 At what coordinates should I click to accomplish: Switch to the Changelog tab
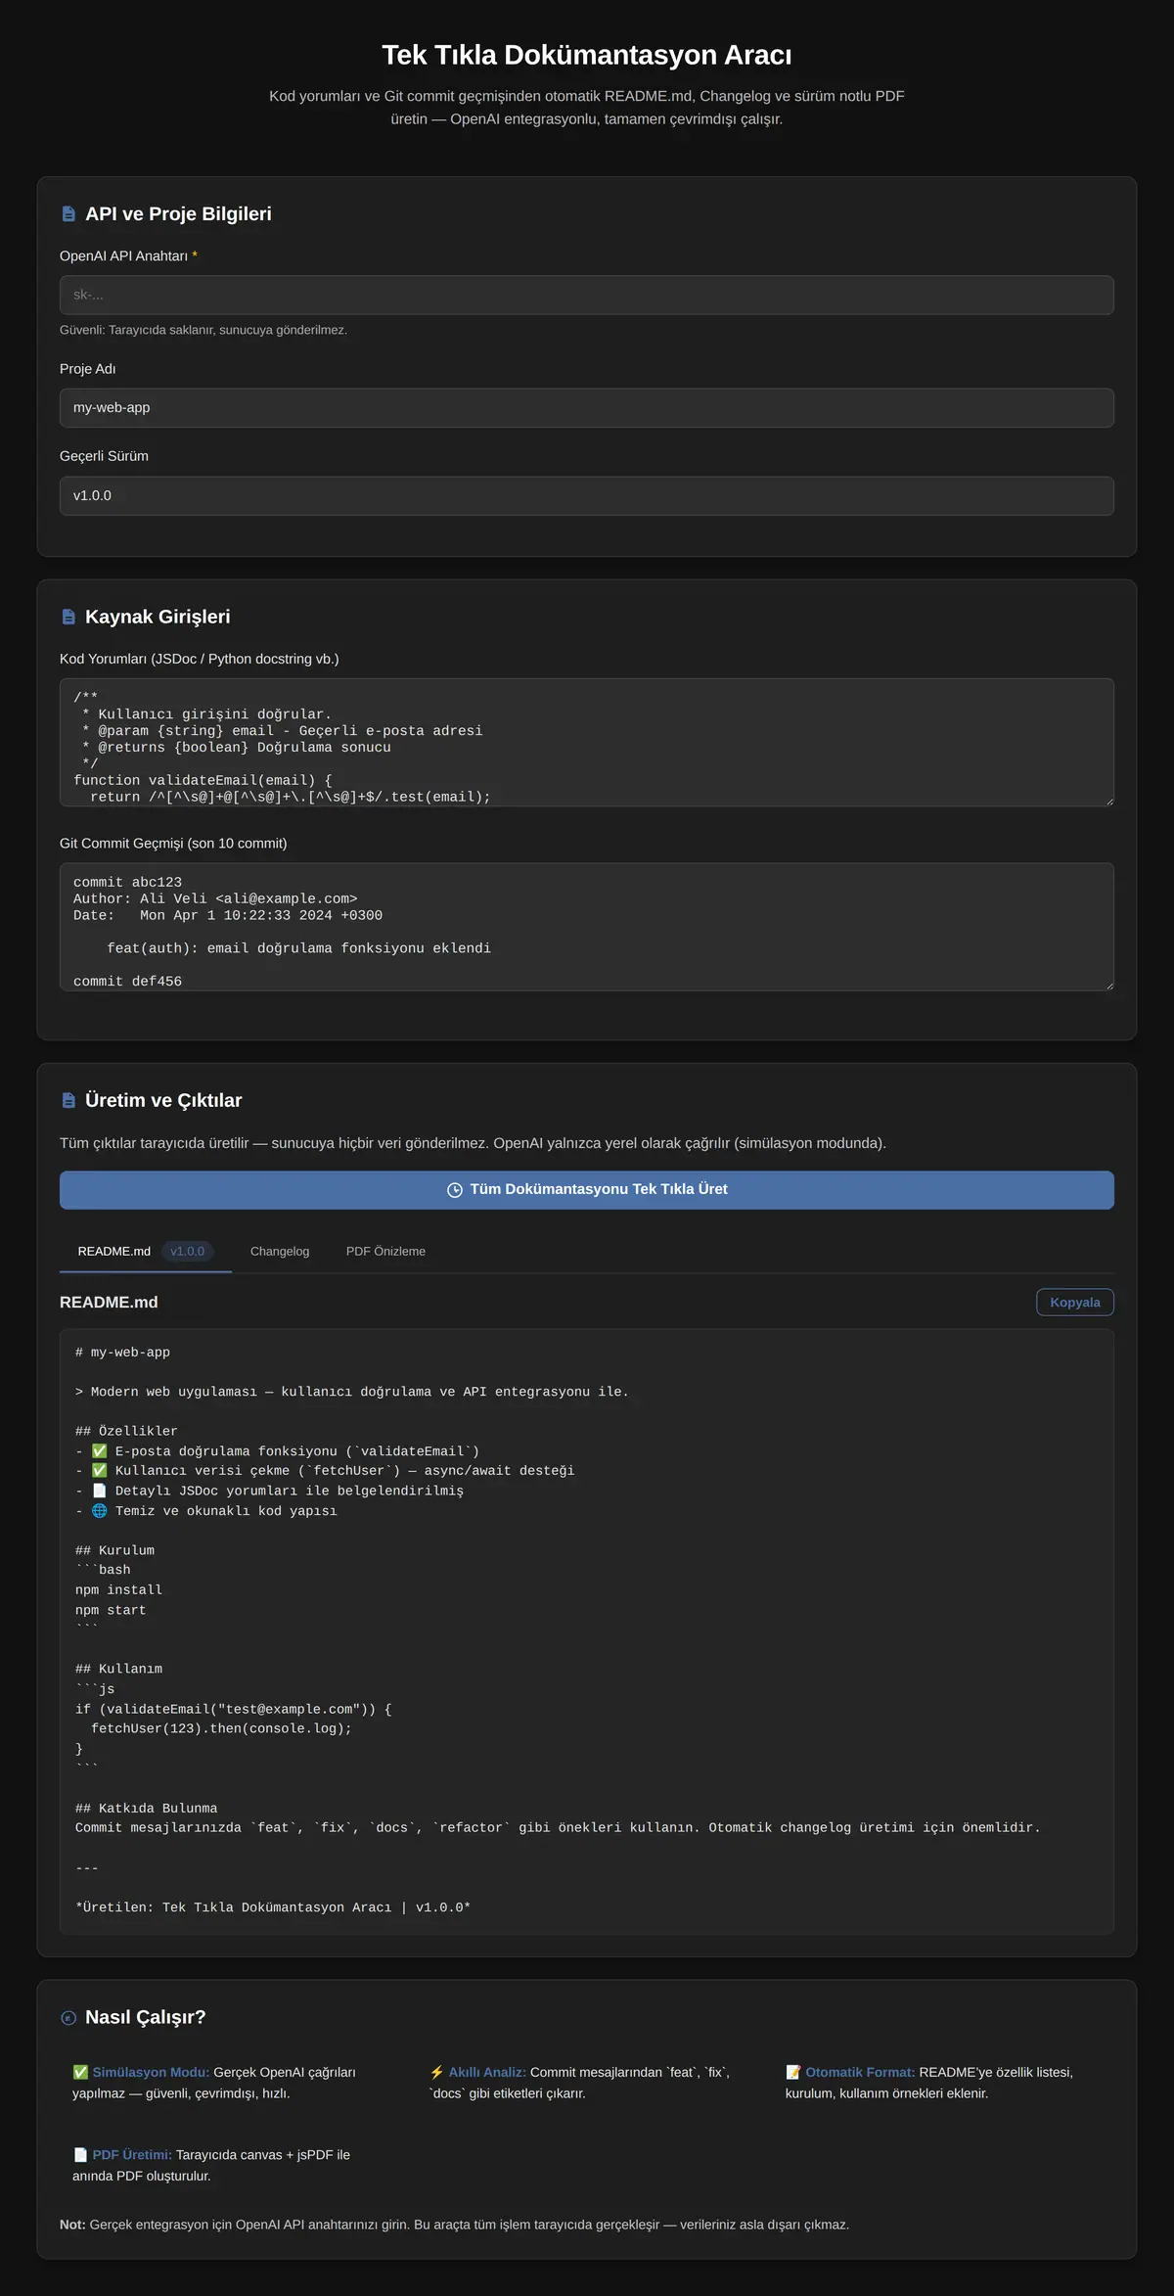[x=280, y=1252]
